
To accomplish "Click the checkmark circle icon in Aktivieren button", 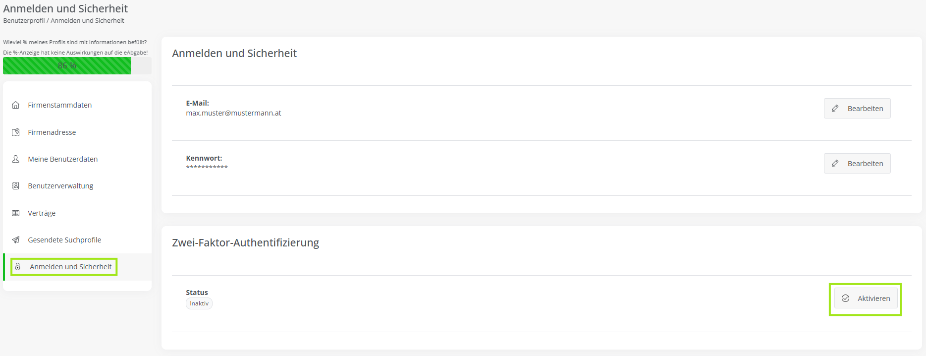I will coord(846,298).
